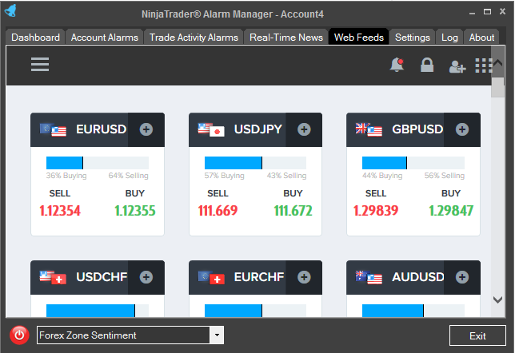Viewport: 515px width, 353px height.
Task: Click the plus icon on GBPUSD card
Action: (x=462, y=129)
